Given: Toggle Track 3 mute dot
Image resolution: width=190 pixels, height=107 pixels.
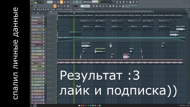Looking at the screenshot, I should pyautogui.click(x=56, y=30).
